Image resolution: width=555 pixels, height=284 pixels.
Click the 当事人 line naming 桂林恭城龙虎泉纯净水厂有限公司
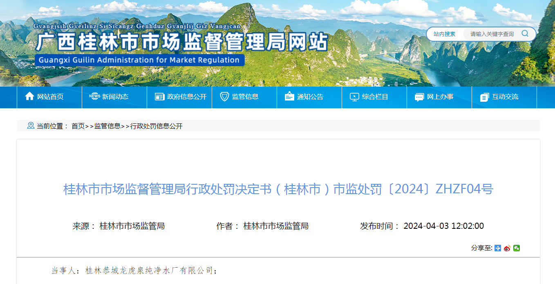pyautogui.click(x=134, y=271)
